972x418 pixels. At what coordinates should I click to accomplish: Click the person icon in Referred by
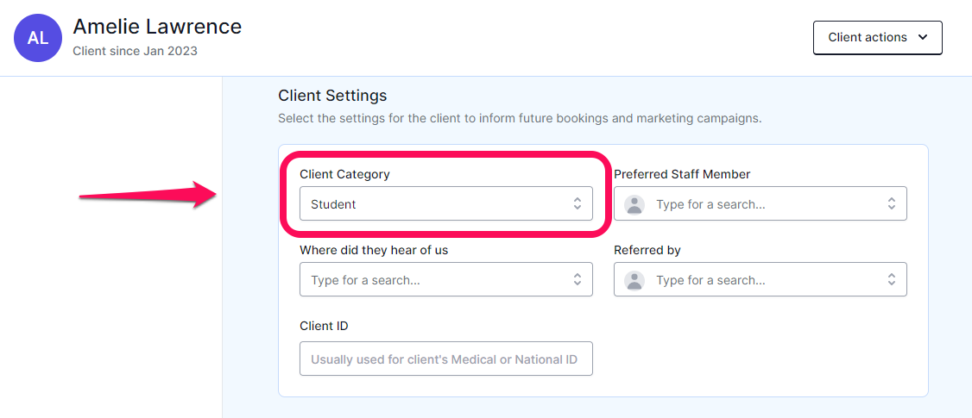(634, 280)
